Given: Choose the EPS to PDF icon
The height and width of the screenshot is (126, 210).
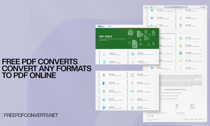Looking at the screenshot, I should (132, 83).
